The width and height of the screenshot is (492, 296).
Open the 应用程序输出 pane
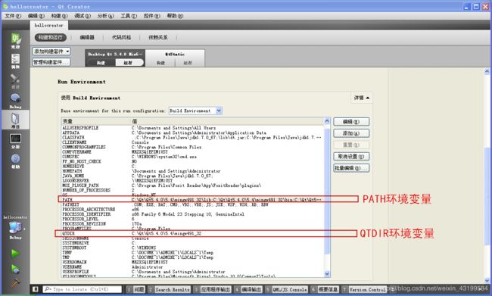click(213, 289)
